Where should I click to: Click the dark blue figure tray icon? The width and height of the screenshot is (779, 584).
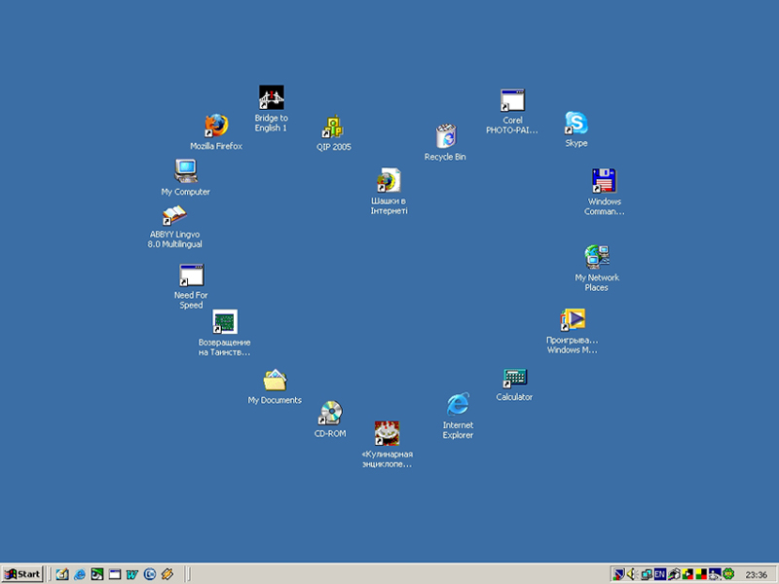tap(715, 574)
